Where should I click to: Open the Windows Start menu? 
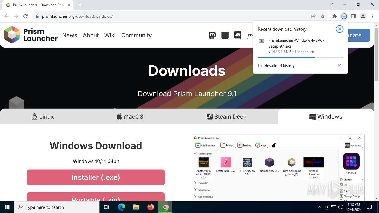pos(7,207)
